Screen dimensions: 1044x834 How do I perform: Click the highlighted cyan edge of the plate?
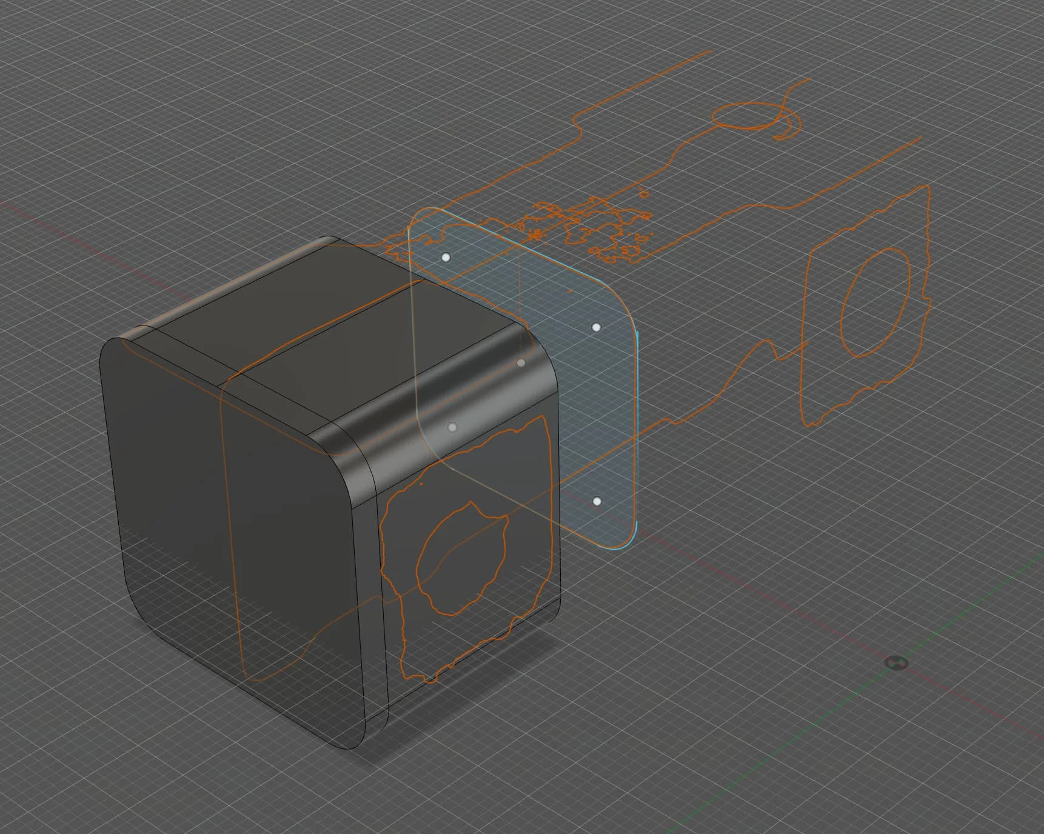point(637,436)
